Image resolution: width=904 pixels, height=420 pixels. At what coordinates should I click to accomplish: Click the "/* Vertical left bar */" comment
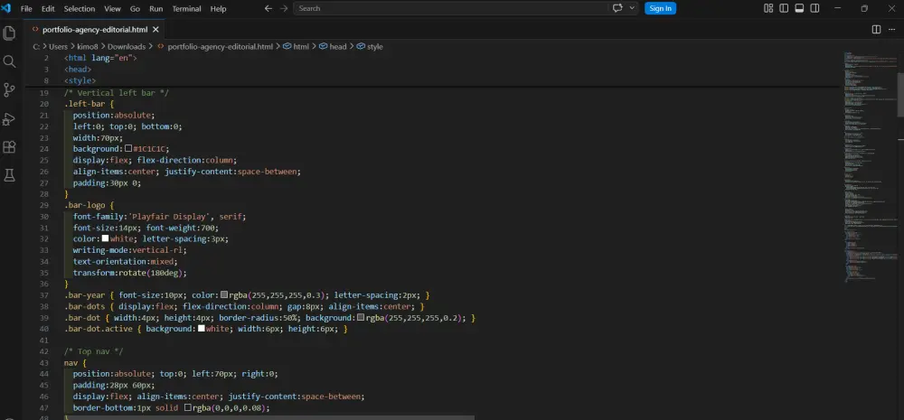point(117,93)
